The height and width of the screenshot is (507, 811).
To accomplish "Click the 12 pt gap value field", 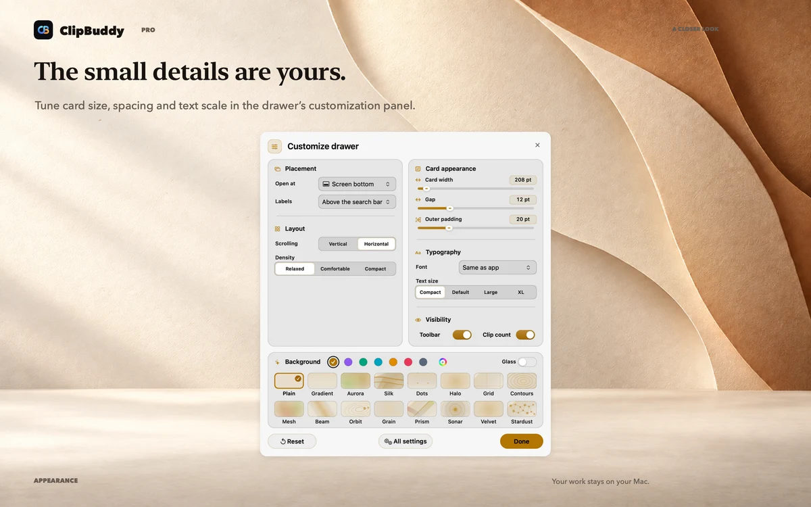I will click(523, 200).
